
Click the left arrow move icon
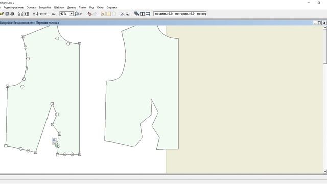coord(41,14)
